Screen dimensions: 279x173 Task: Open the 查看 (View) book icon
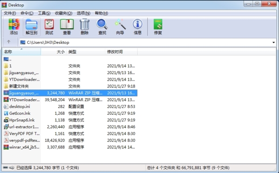(x=67, y=24)
